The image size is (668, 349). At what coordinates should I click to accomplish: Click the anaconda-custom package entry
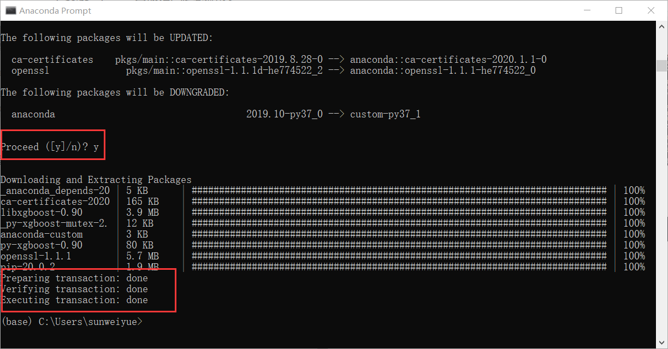41,234
